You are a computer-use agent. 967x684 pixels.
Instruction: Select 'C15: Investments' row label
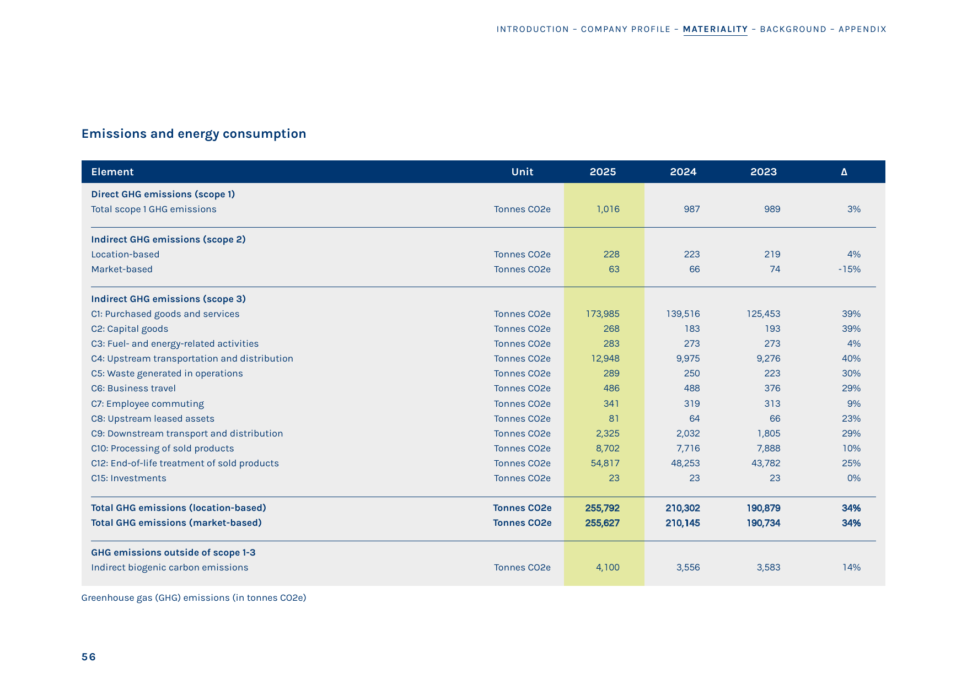point(128,478)
